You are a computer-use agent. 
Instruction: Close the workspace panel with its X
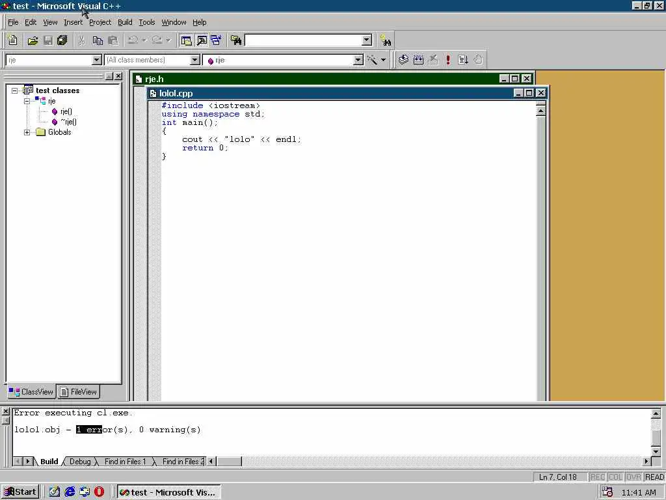pos(118,76)
